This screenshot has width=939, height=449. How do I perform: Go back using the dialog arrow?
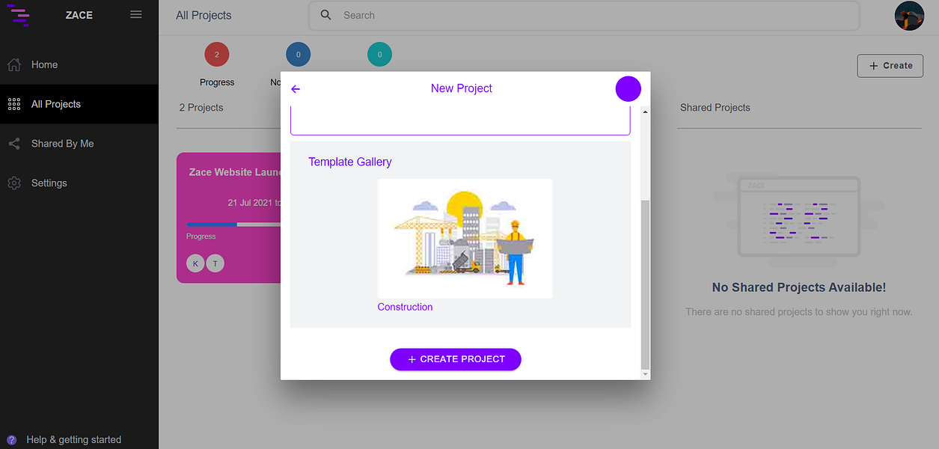point(296,89)
